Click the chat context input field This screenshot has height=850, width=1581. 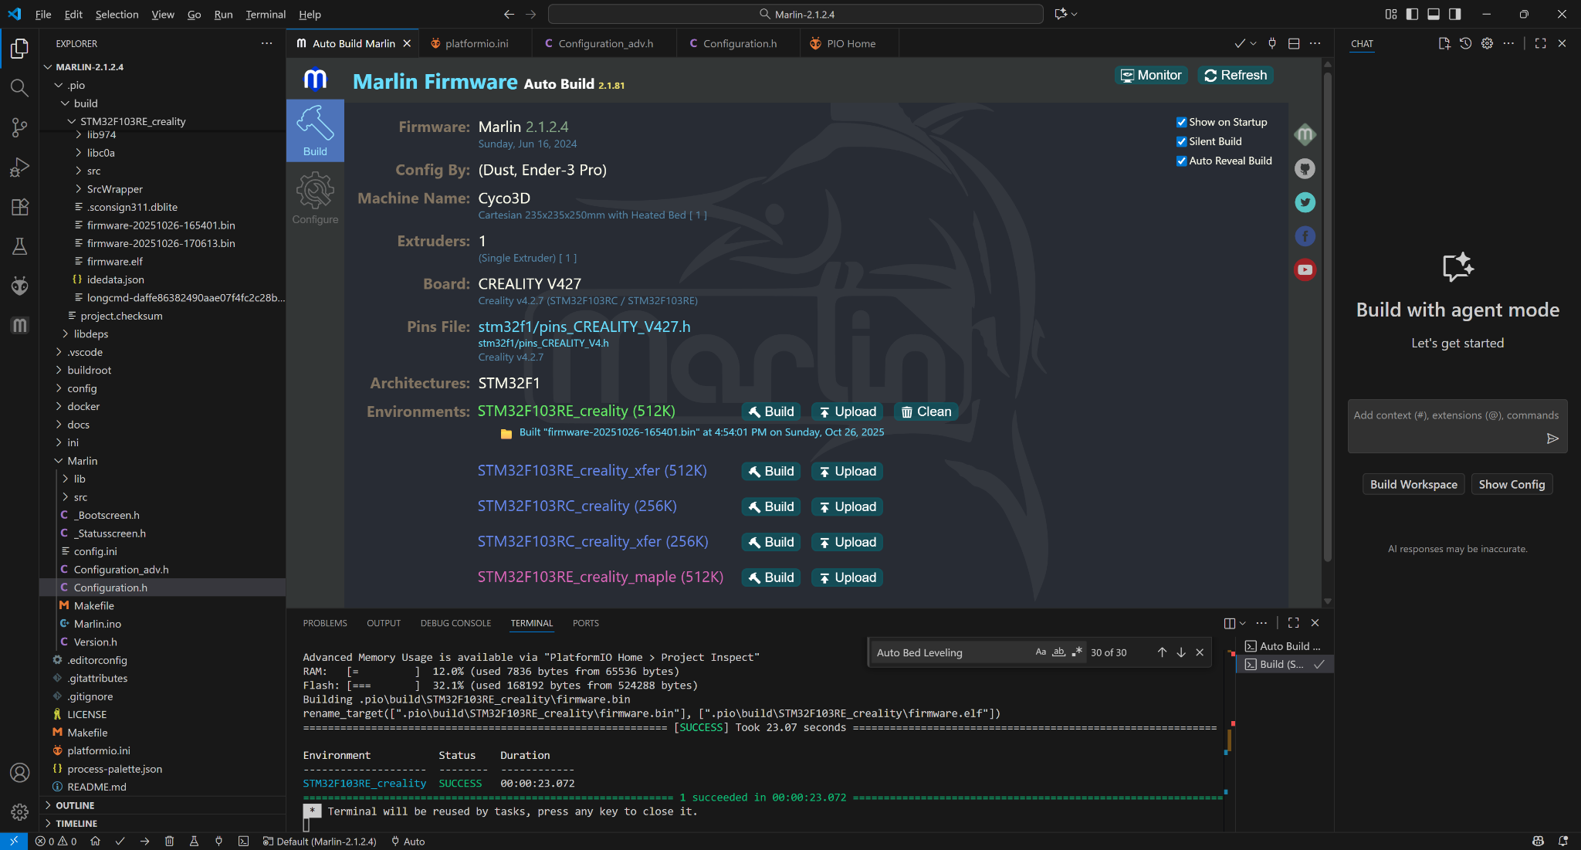[x=1444, y=415]
